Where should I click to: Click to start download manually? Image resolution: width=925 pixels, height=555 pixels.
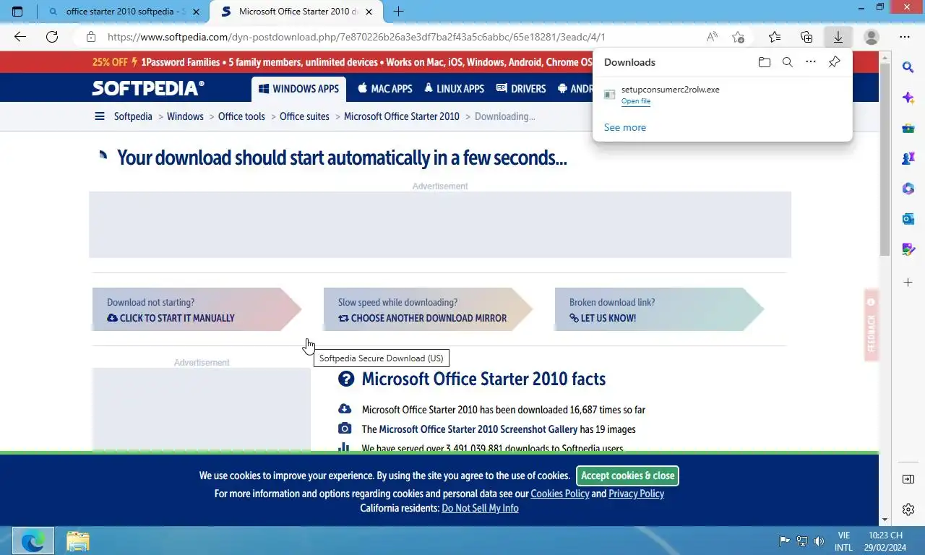tap(197, 309)
